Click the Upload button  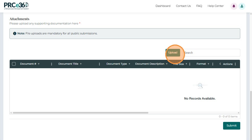click(173, 53)
